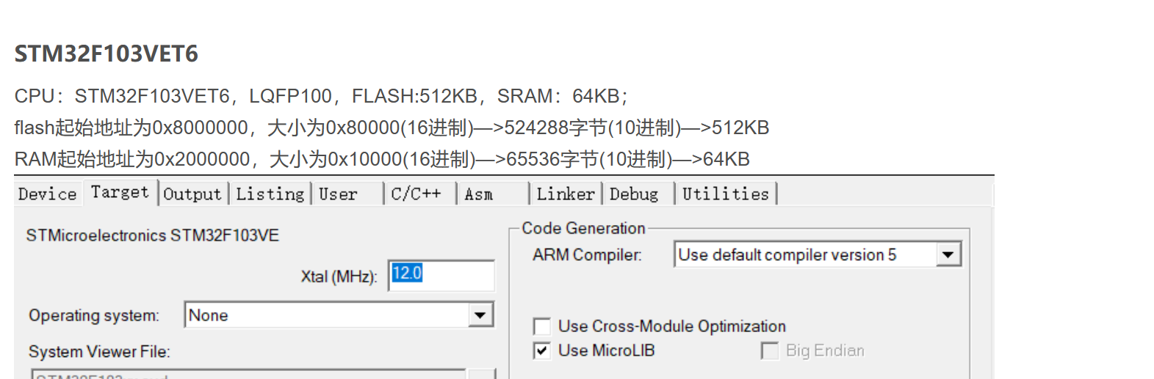Image resolution: width=1154 pixels, height=379 pixels.
Task: Open the Output tab
Action: coord(192,194)
